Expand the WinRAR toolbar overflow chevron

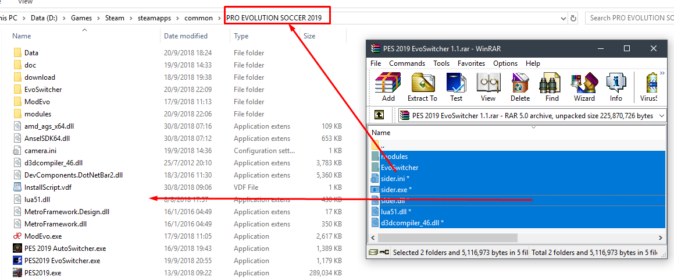(x=662, y=73)
